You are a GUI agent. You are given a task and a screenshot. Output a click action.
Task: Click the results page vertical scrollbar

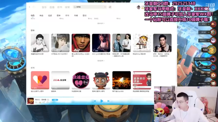176,69
